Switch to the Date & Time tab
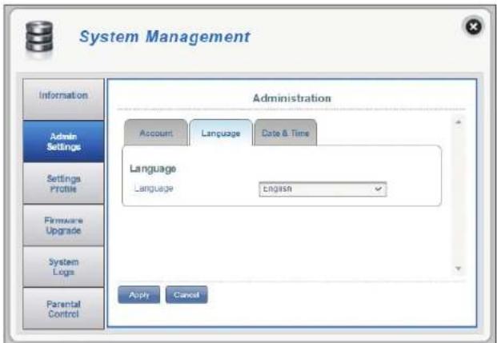497x343 pixels. 285,133
